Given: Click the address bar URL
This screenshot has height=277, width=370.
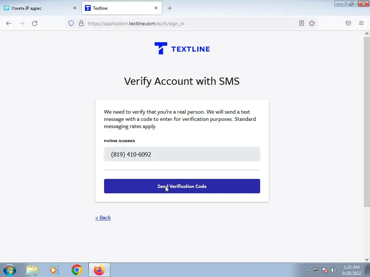Looking at the screenshot, I should click(x=136, y=23).
